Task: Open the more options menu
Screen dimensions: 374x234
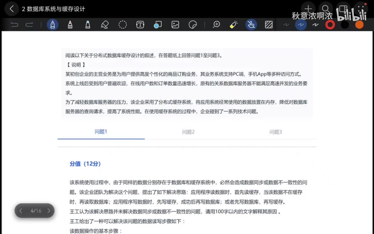Action: [x=361, y=9]
